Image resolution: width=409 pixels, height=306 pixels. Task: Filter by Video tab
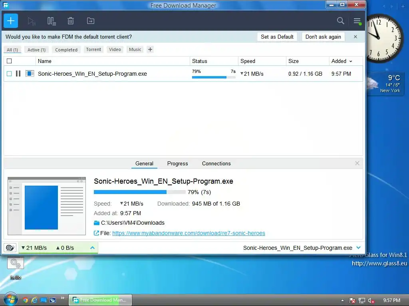pyautogui.click(x=115, y=49)
